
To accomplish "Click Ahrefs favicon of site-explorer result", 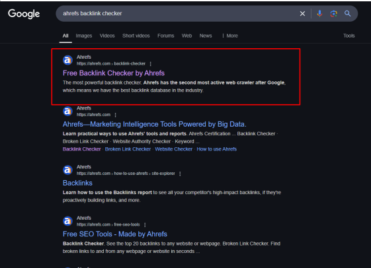I will tap(67, 170).
